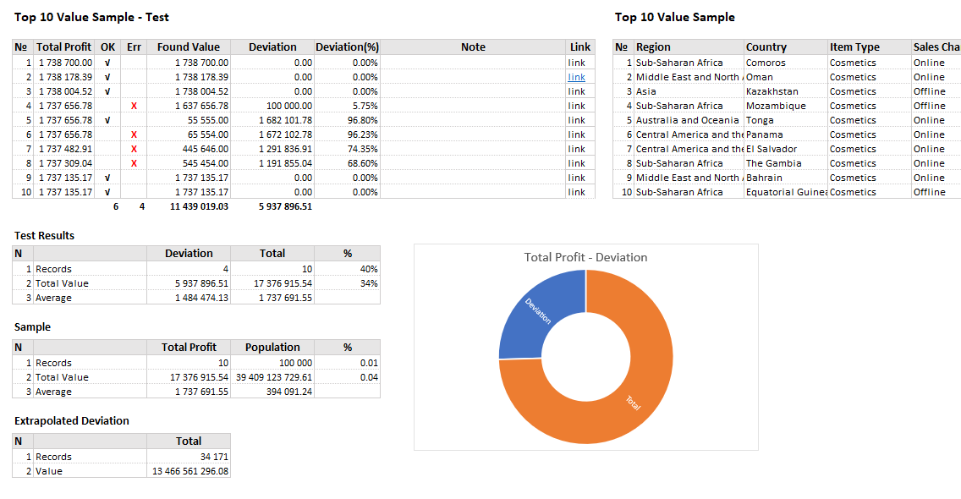
Task: Select the total profit cell '1 737 309.04'
Action: pyautogui.click(x=63, y=163)
